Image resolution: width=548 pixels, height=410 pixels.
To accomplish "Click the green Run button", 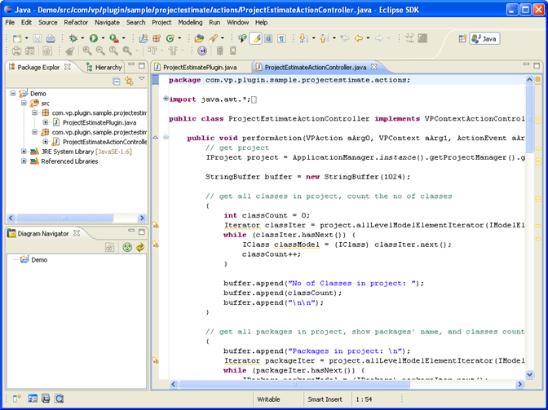I will [x=93, y=38].
